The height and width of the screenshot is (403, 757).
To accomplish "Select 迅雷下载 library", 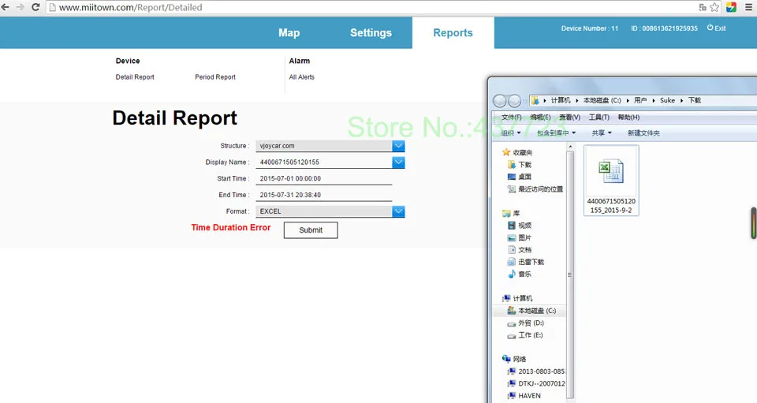I will pos(526,262).
